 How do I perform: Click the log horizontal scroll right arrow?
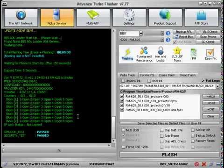(109, 145)
